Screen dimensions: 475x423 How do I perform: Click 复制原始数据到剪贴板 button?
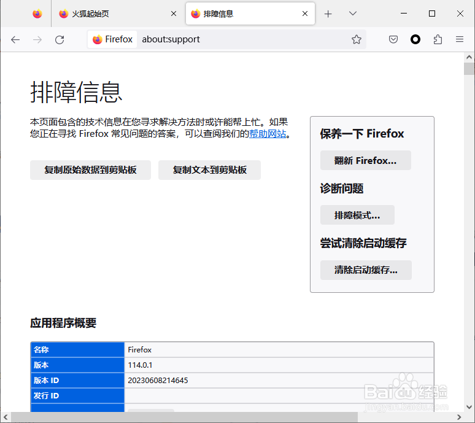pos(90,170)
